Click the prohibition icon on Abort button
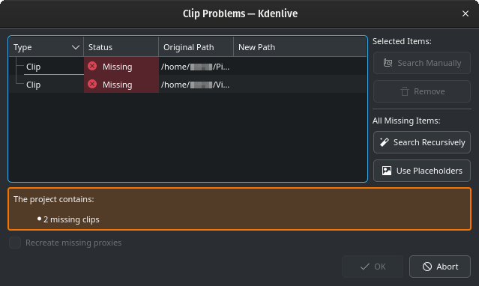 (427, 267)
